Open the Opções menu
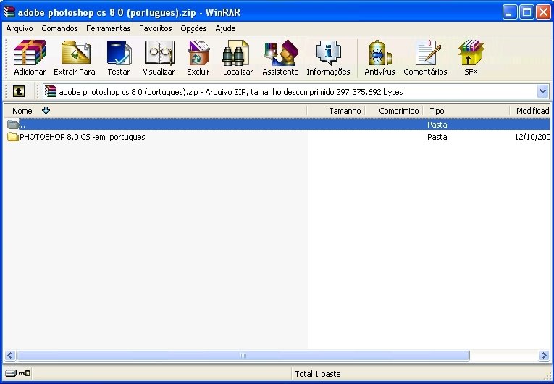This screenshot has width=554, height=384. [193, 28]
